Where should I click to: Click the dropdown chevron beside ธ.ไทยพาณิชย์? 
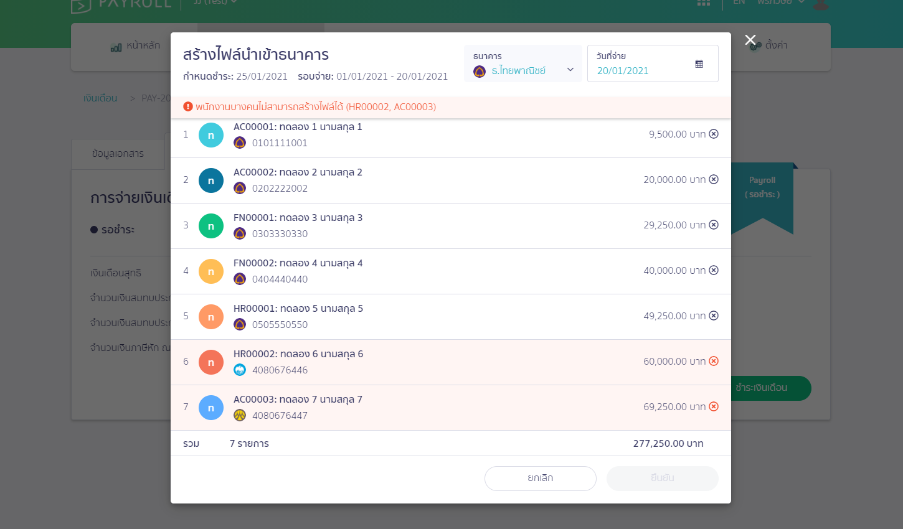570,70
